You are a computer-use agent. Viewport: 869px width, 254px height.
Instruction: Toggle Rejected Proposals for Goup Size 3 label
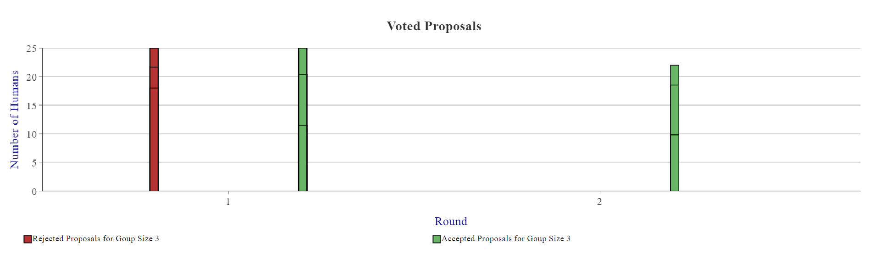tap(96, 238)
